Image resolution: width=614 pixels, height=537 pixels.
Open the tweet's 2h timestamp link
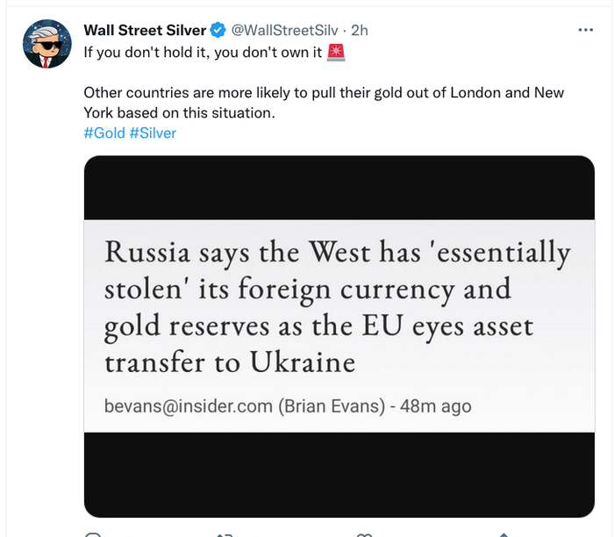(358, 31)
